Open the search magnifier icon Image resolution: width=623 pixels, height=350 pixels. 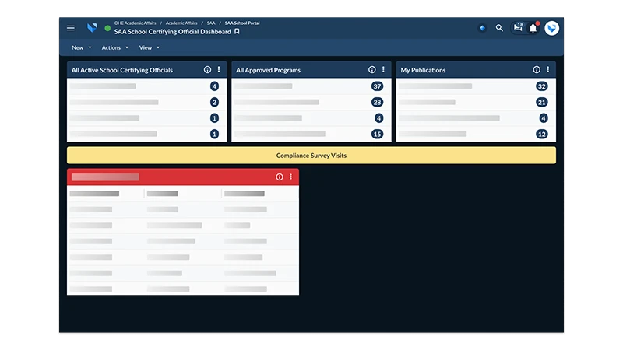[x=499, y=28]
